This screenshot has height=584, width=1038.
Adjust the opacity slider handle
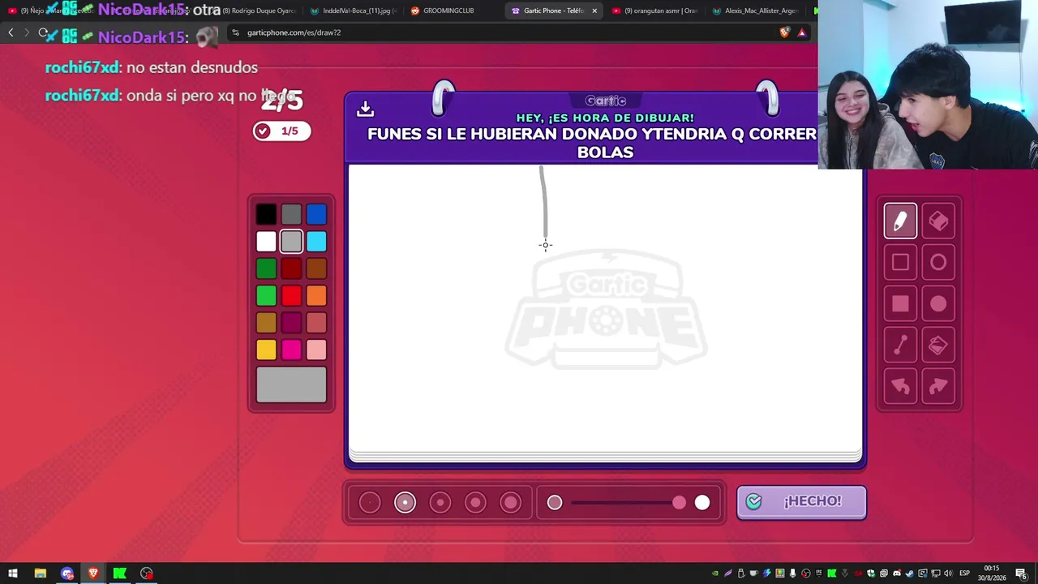coord(679,503)
